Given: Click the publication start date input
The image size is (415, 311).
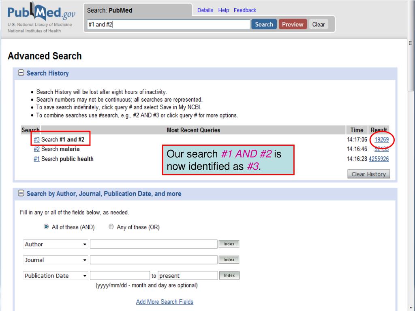Looking at the screenshot, I should pyautogui.click(x=120, y=275).
